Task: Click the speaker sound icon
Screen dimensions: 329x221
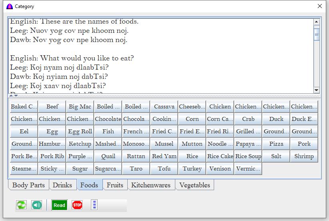Action: (37, 205)
